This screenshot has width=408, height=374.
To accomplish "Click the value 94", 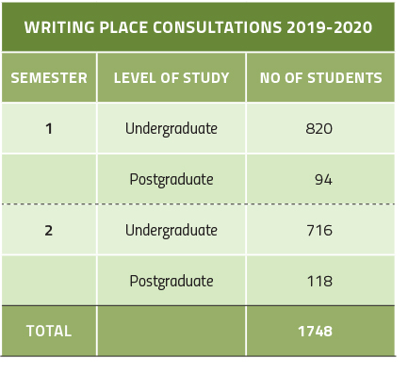I will tap(323, 180).
